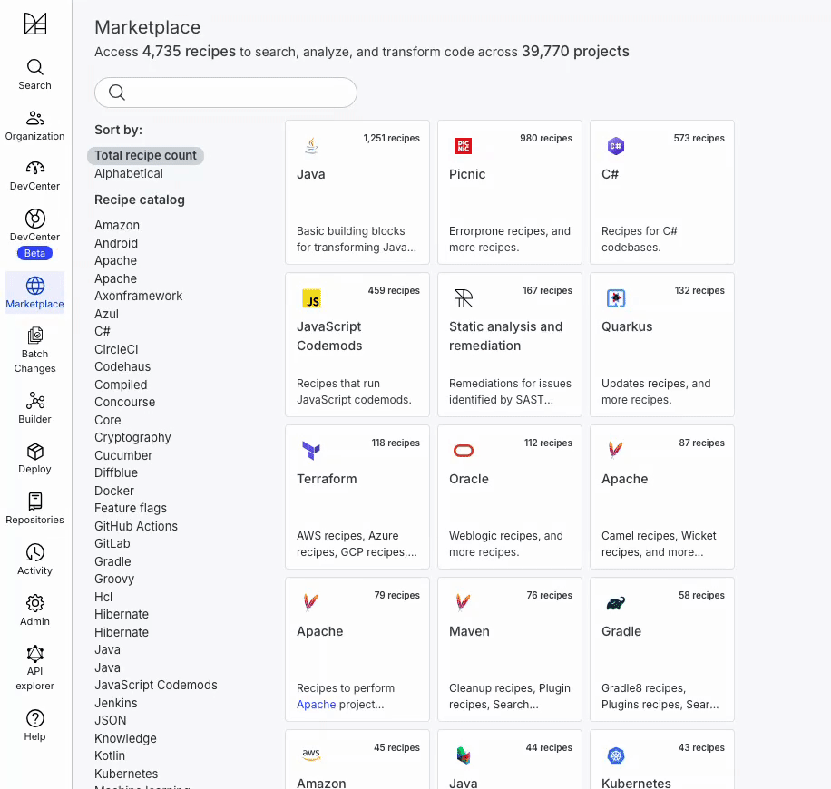The image size is (831, 789).
Task: Click the Picnic red logo icon
Action: tap(464, 146)
